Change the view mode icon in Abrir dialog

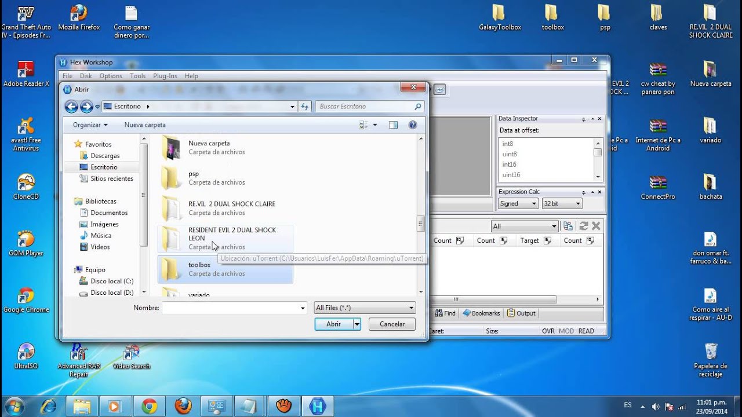(363, 125)
